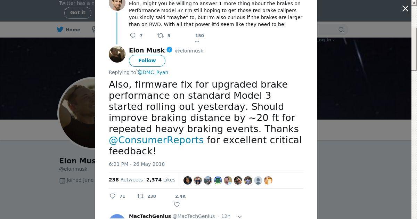Image resolution: width=417 pixels, height=219 pixels.
Task: Close the tweet overlay with the X
Action: [x=405, y=9]
